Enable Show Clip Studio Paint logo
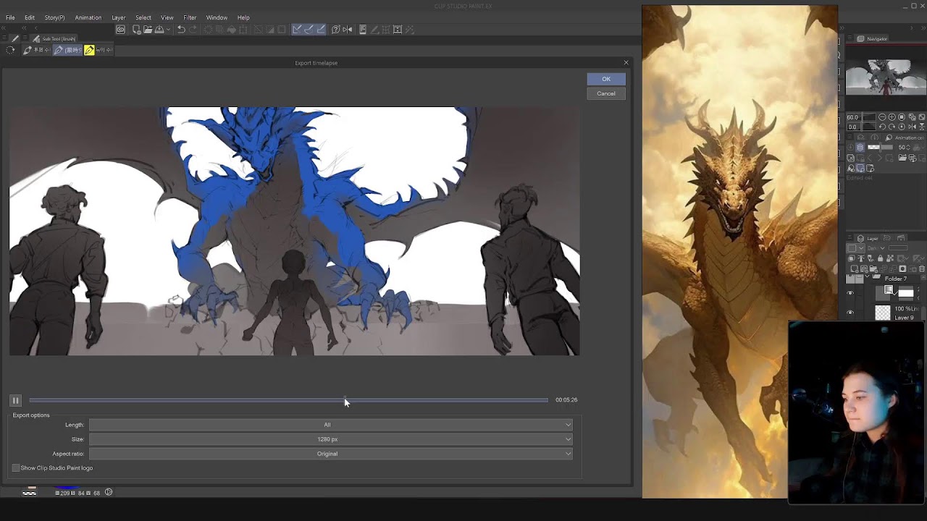 (16, 468)
